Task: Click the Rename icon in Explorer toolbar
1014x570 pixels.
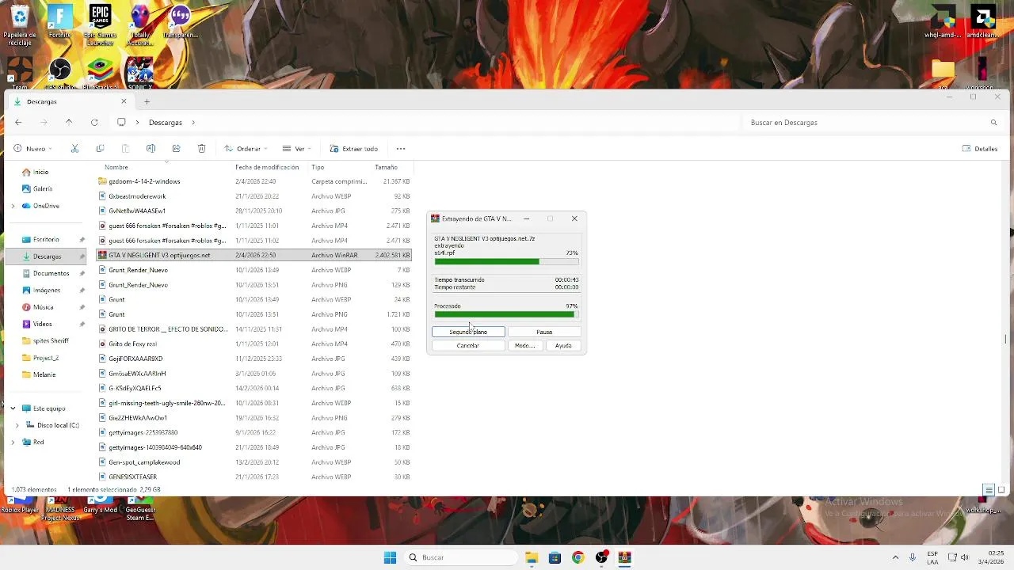Action: click(151, 148)
